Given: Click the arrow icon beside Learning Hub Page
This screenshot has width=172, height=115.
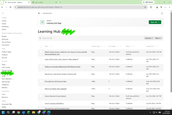Looking at the screenshot, I should coord(42,22).
